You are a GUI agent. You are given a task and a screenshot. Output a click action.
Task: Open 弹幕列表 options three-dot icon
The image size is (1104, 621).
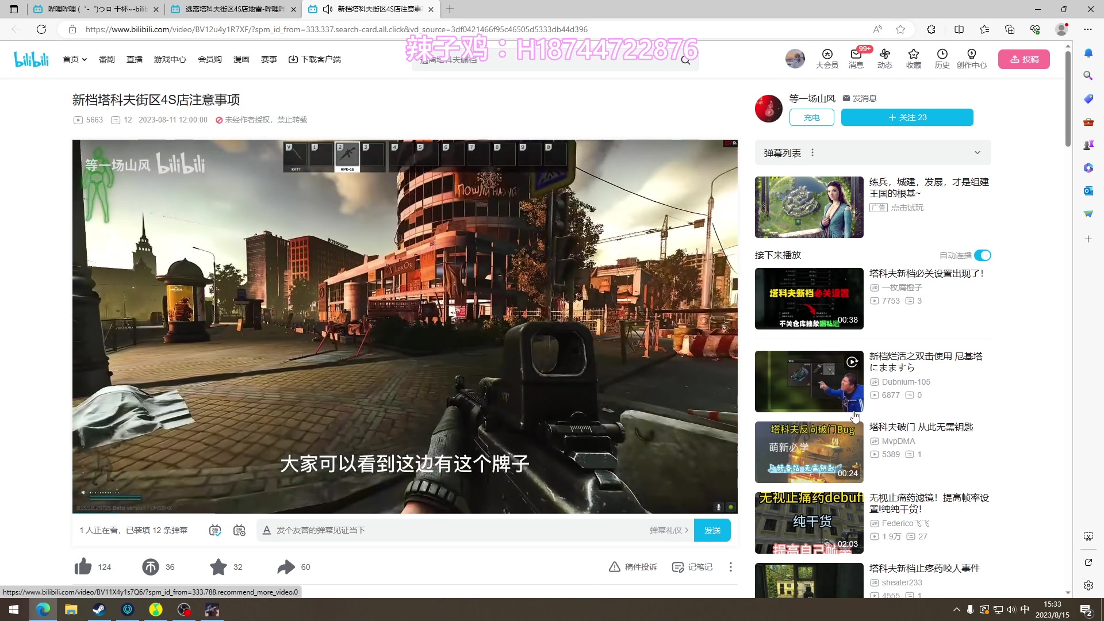pyautogui.click(x=812, y=153)
